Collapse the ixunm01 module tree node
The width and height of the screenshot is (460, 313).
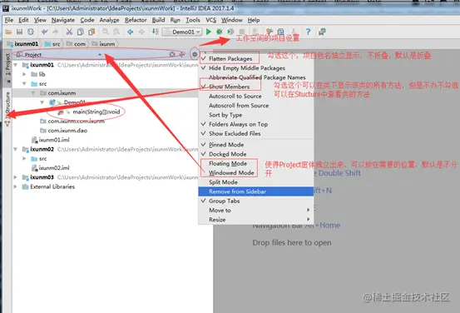[16, 65]
